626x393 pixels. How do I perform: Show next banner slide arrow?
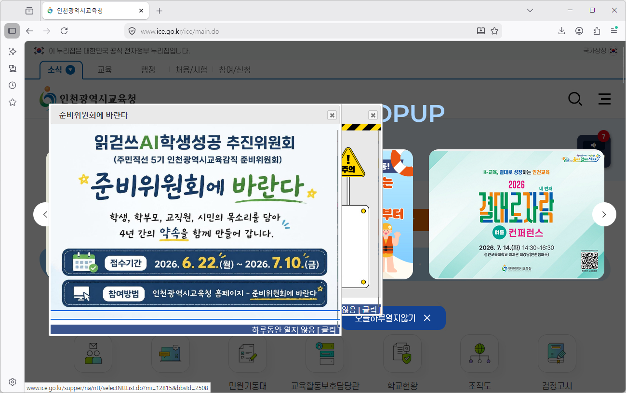click(x=604, y=214)
